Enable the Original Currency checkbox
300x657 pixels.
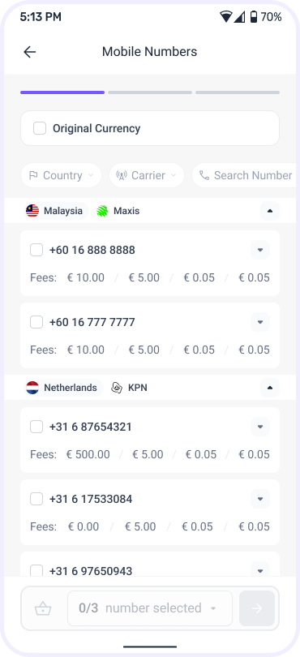click(x=40, y=128)
